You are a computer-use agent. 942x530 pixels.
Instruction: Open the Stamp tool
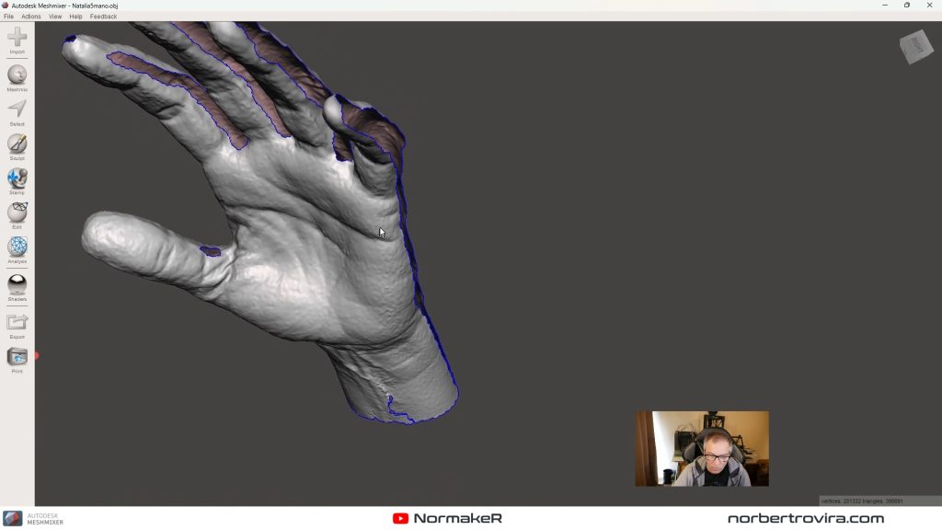coord(17,179)
